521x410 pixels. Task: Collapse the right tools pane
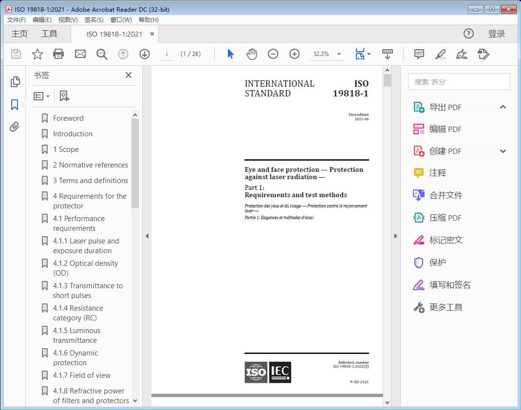pos(395,236)
